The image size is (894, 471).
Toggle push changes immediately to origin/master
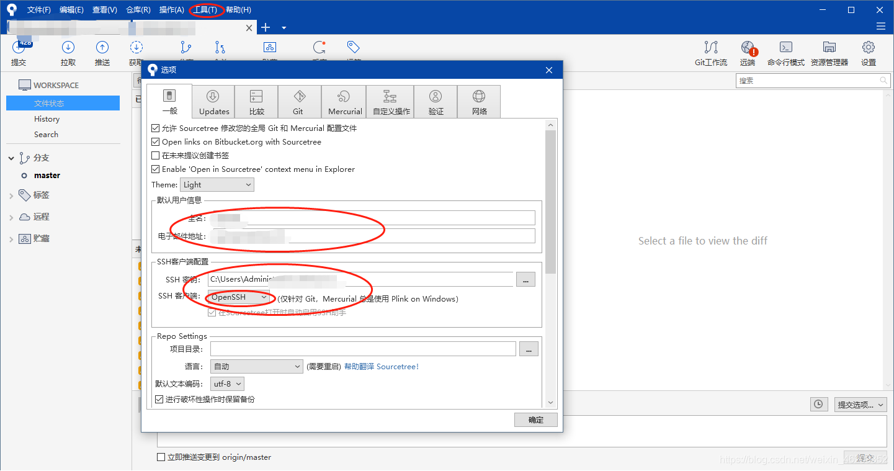pyautogui.click(x=161, y=457)
